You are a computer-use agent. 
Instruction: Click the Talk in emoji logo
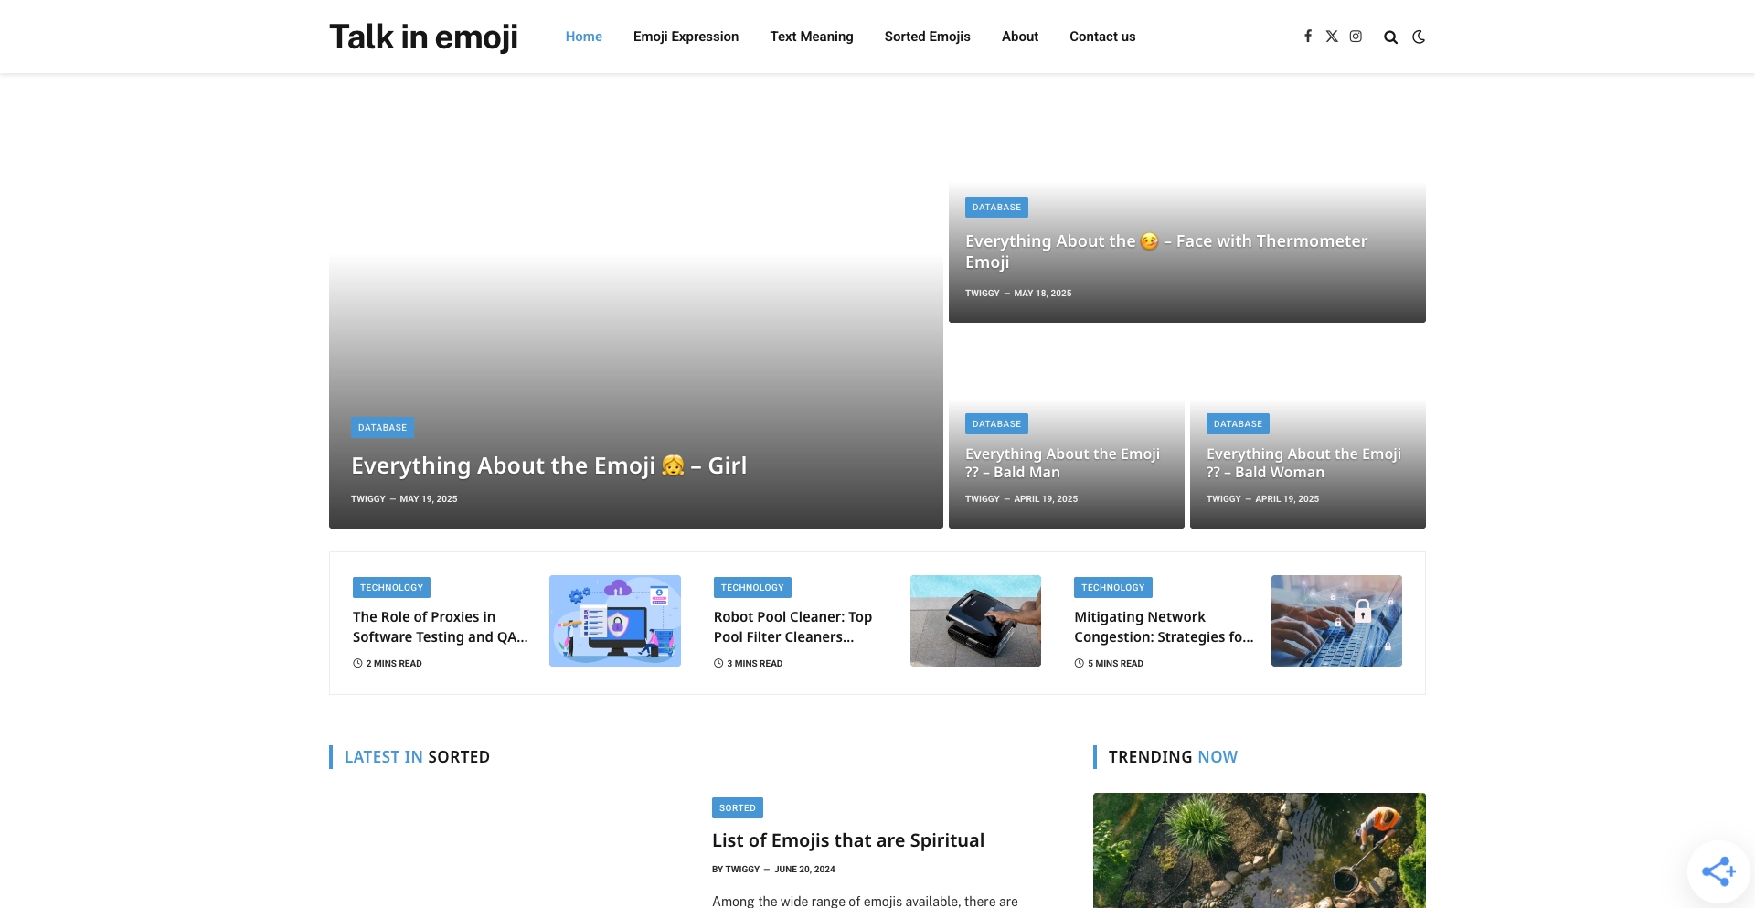(x=423, y=37)
